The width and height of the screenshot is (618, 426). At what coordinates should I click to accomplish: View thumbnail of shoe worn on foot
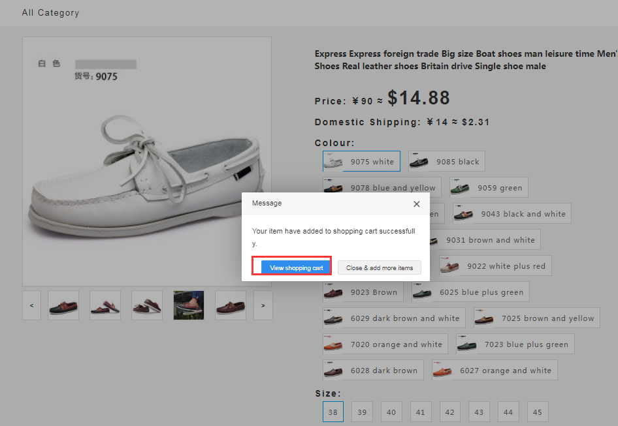(189, 305)
